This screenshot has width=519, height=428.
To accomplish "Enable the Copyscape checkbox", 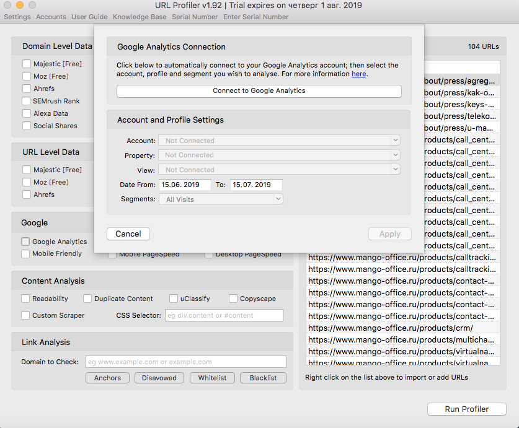I will coord(233,299).
